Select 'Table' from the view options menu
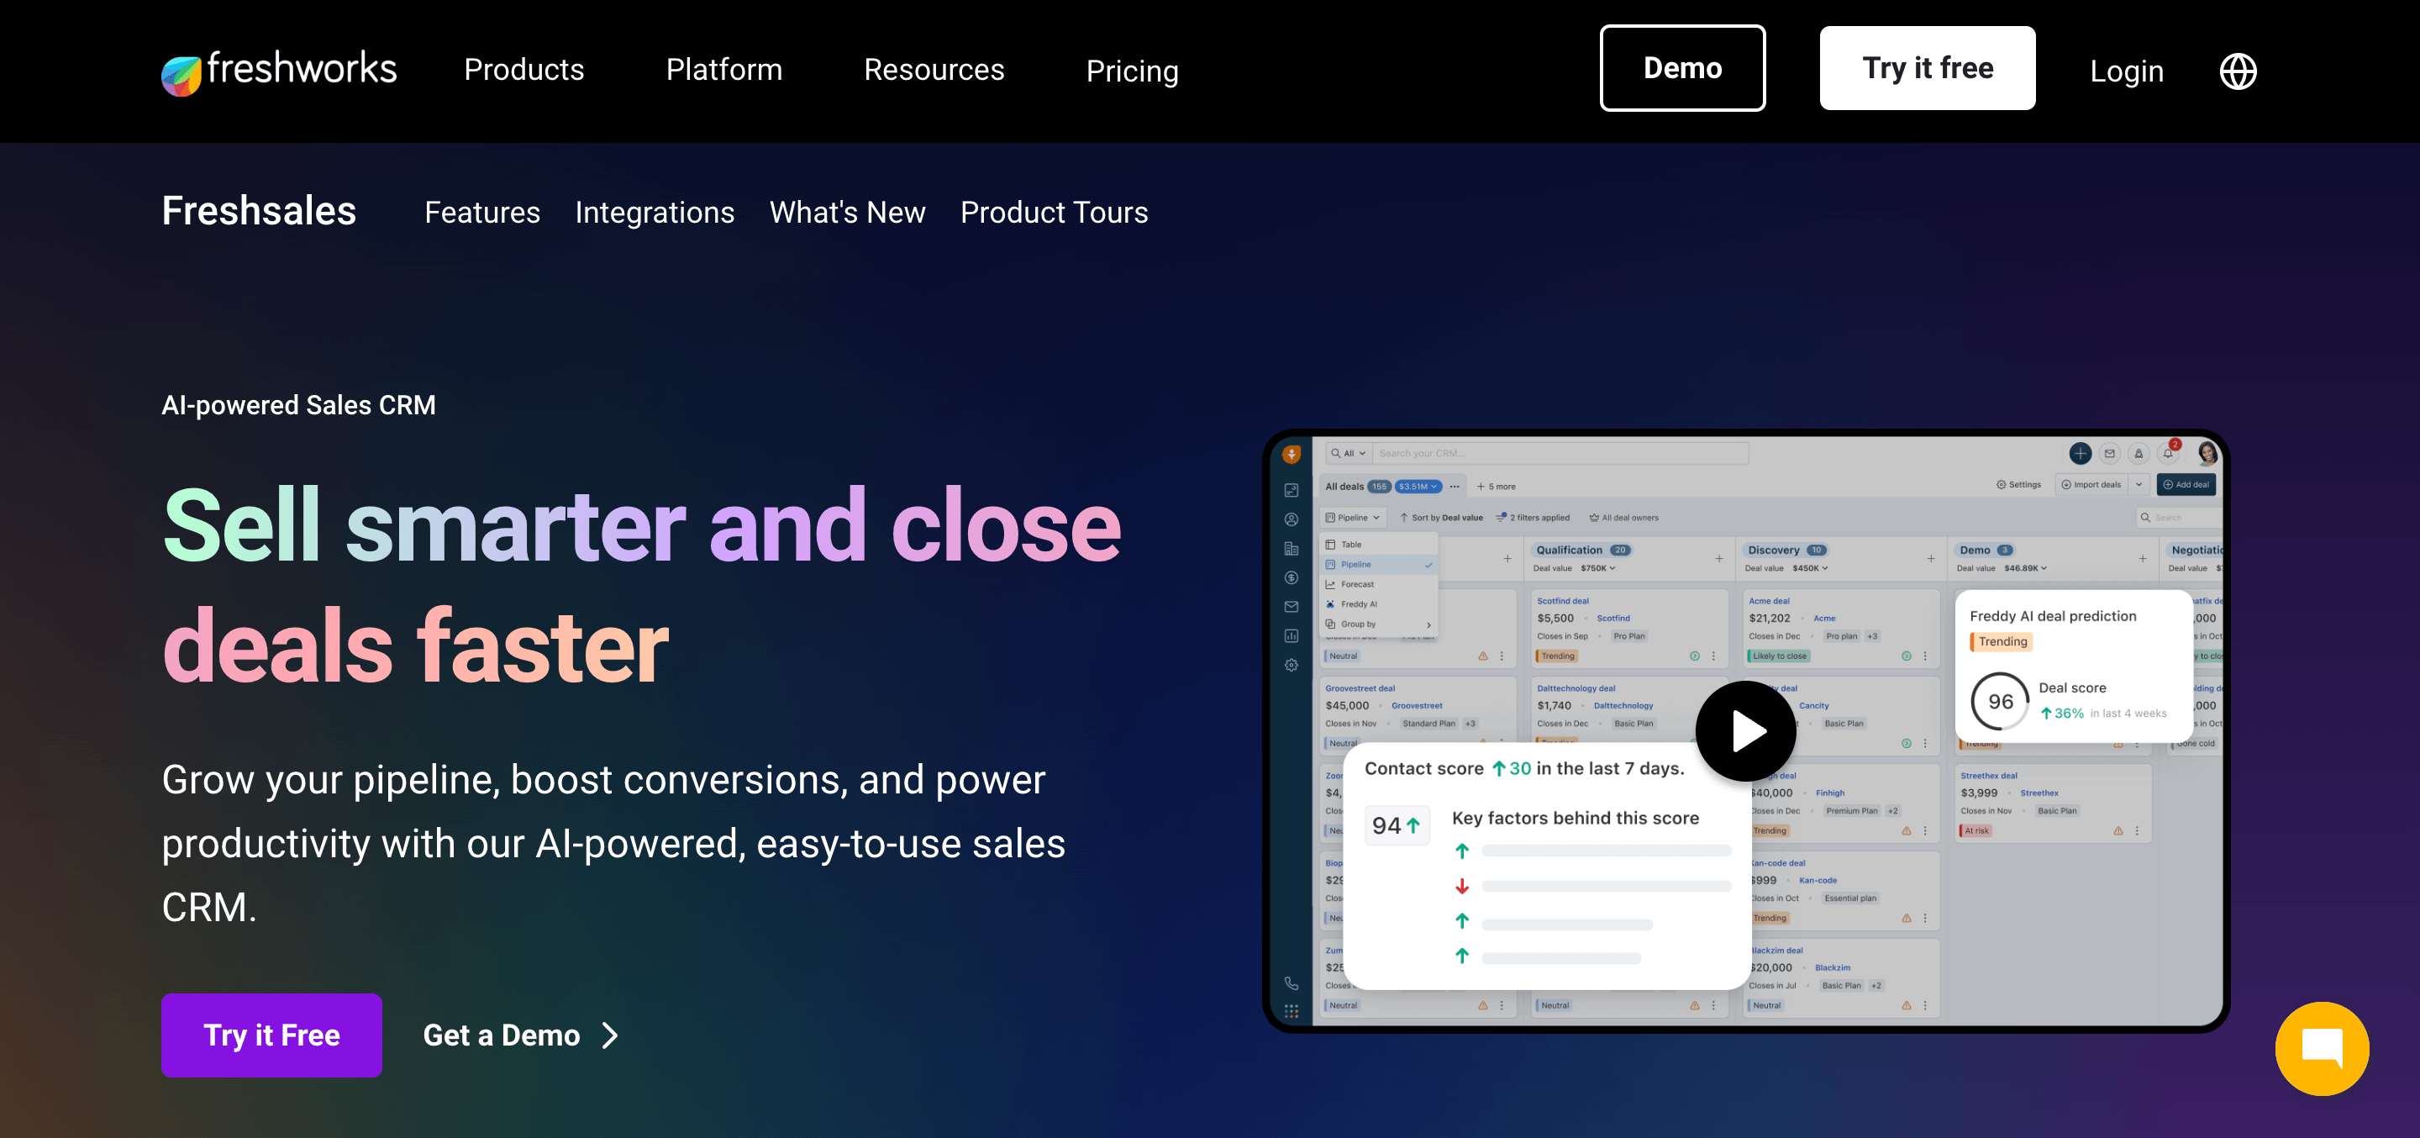The height and width of the screenshot is (1138, 2420). (x=1353, y=544)
